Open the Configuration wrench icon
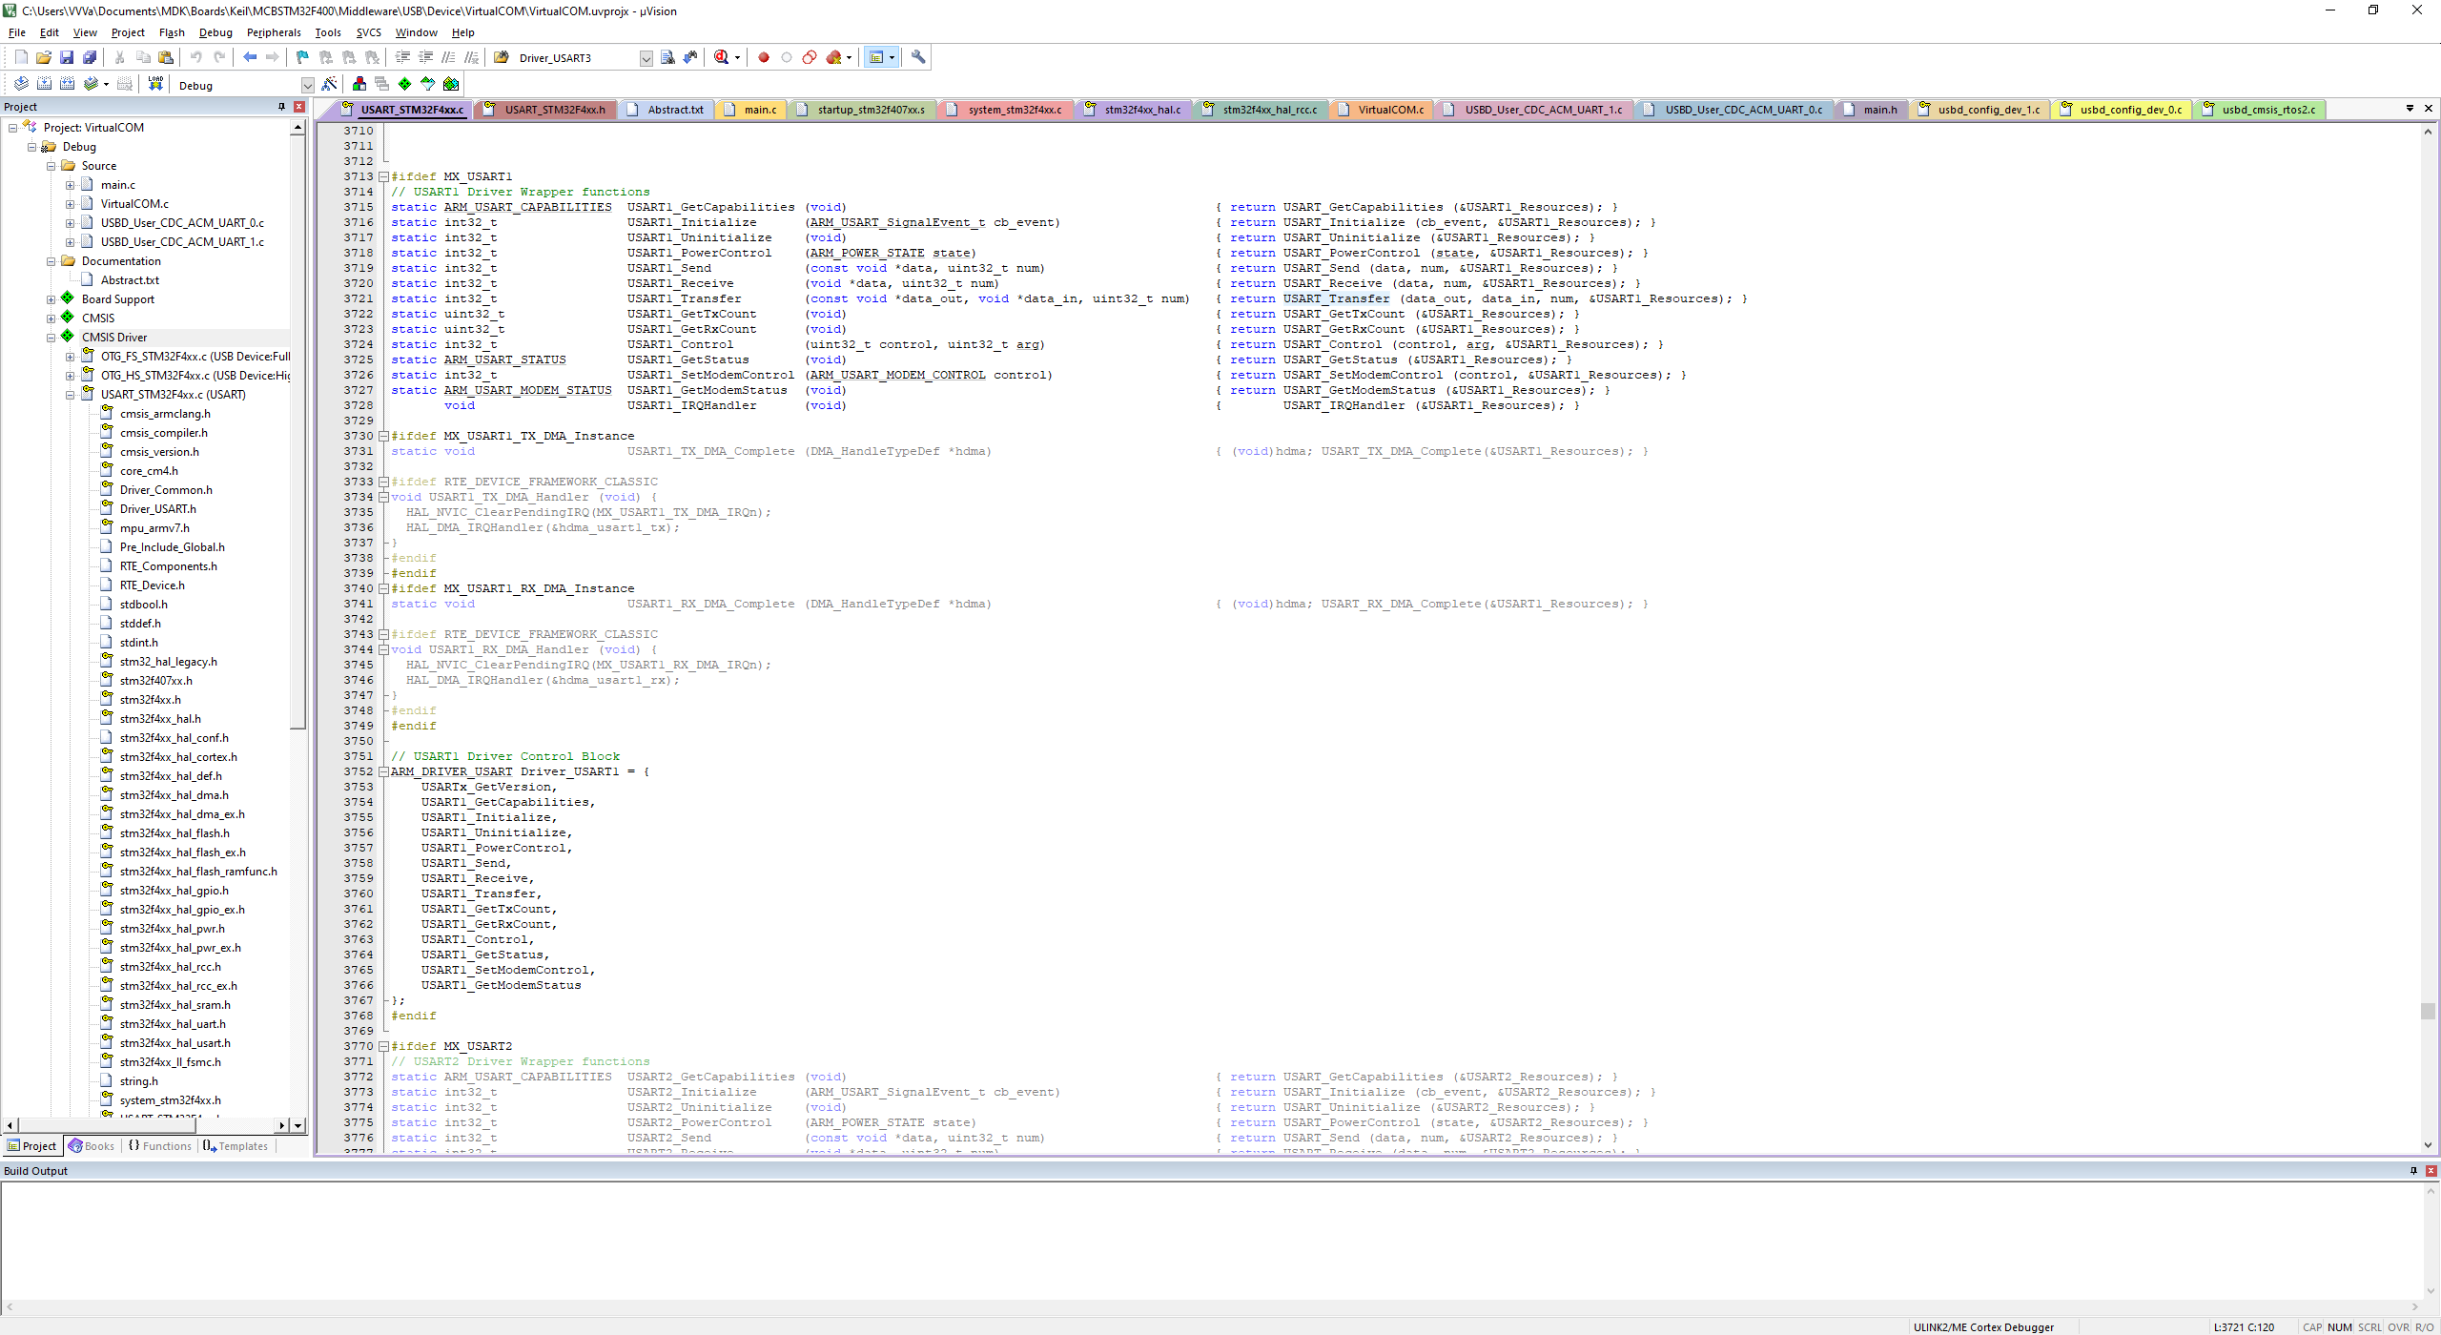This screenshot has width=2441, height=1335. (x=918, y=57)
